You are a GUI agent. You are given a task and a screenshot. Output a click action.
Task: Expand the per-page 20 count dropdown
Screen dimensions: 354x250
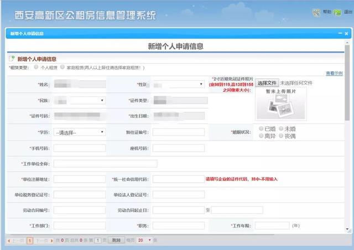144,240
